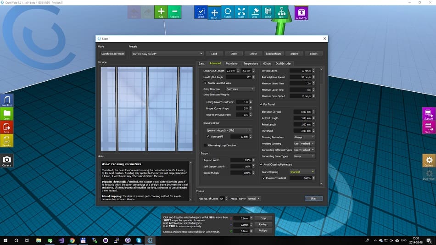Click the Save sidebar icon
The height and width of the screenshot is (245, 436).
coord(7,128)
